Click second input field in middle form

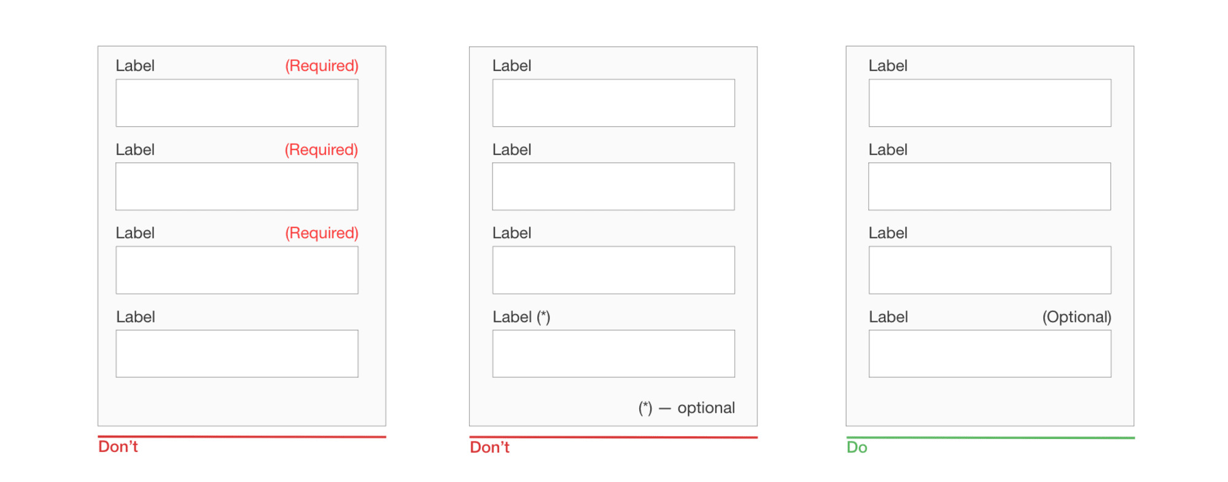[x=613, y=186]
